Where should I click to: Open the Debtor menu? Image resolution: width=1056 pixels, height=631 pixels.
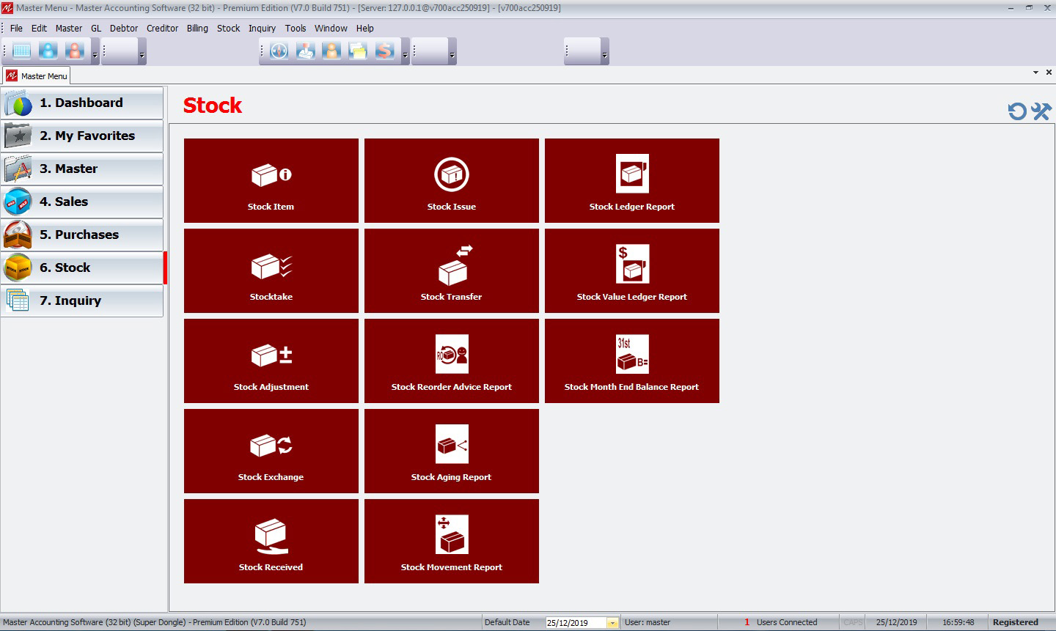coord(124,29)
